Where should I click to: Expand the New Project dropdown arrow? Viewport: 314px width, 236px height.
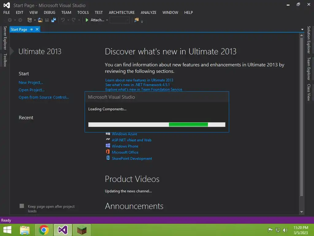tap(35, 20)
